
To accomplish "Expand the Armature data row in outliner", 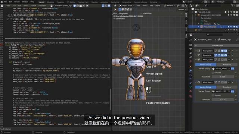I will point(199,24).
